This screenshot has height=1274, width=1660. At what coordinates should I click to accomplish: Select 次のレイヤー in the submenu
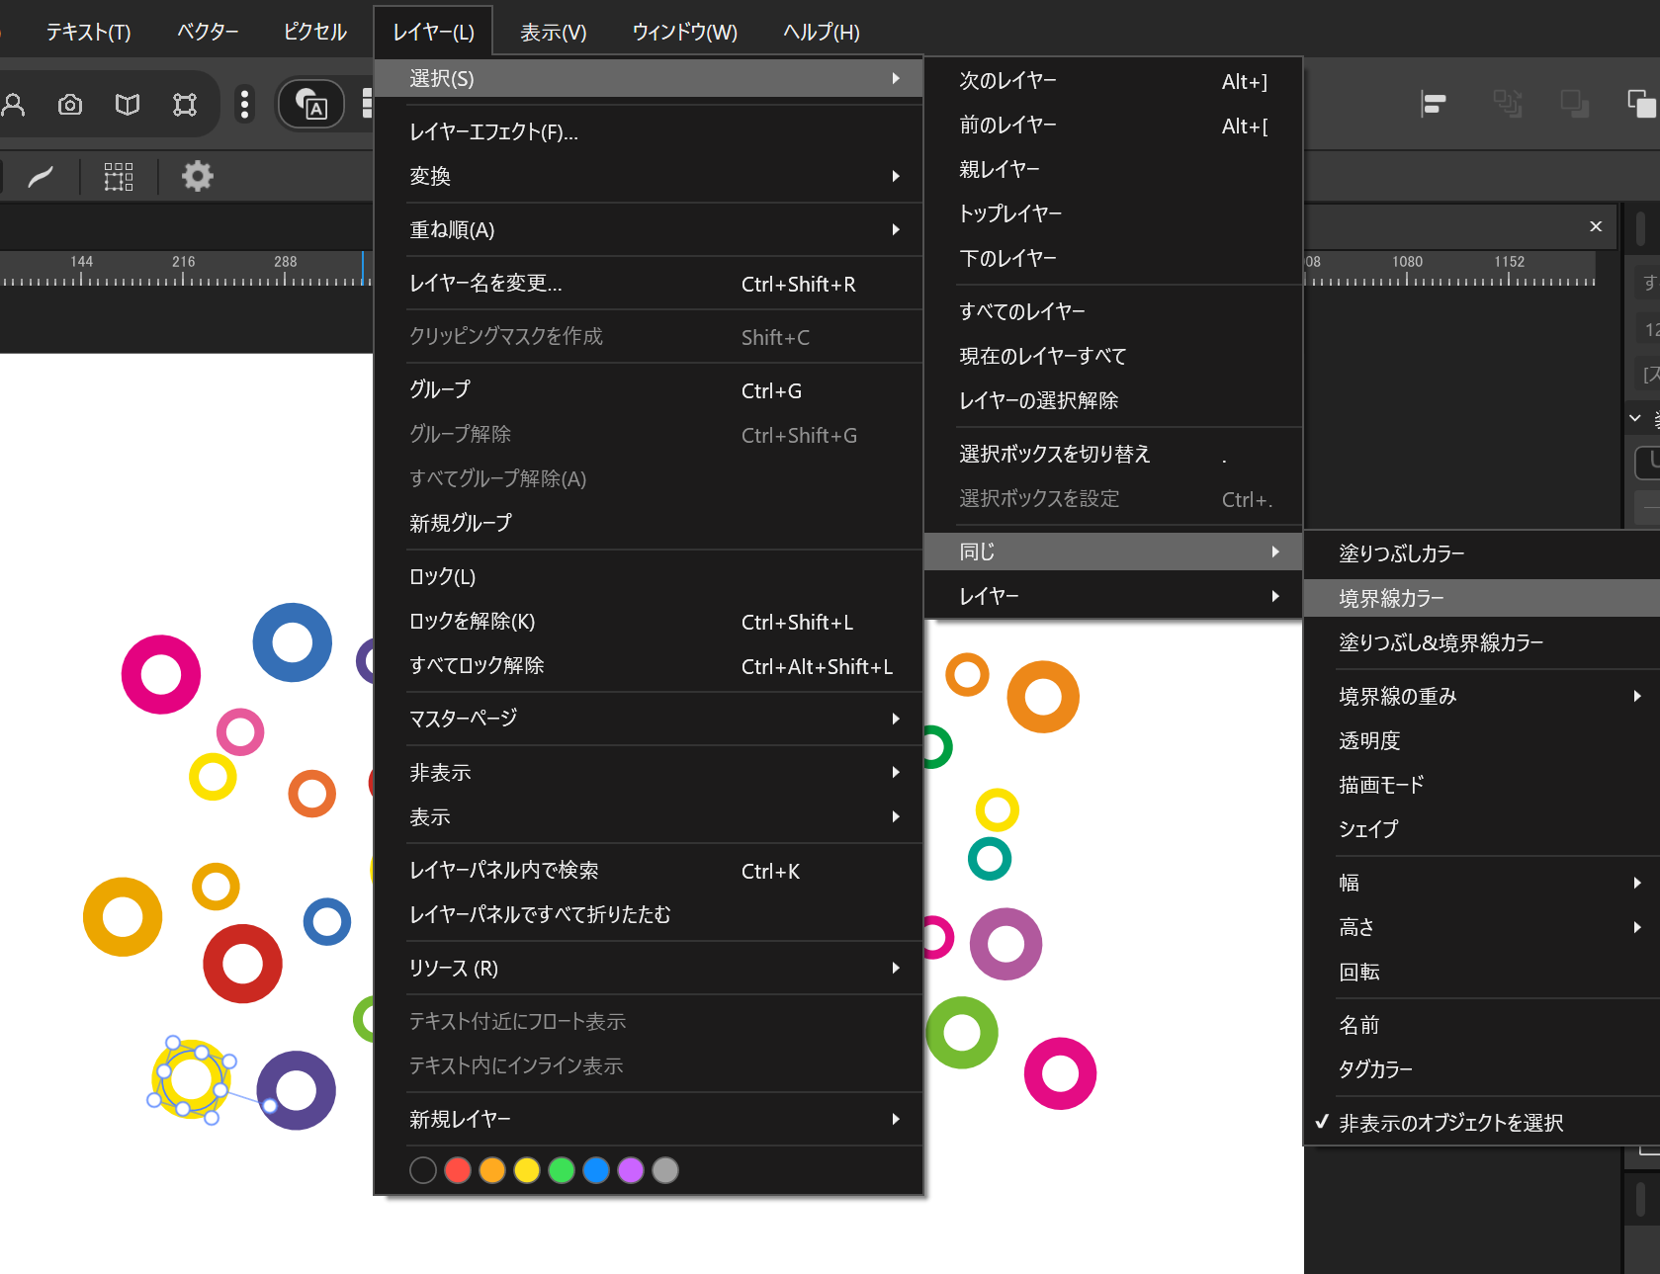1113,81
